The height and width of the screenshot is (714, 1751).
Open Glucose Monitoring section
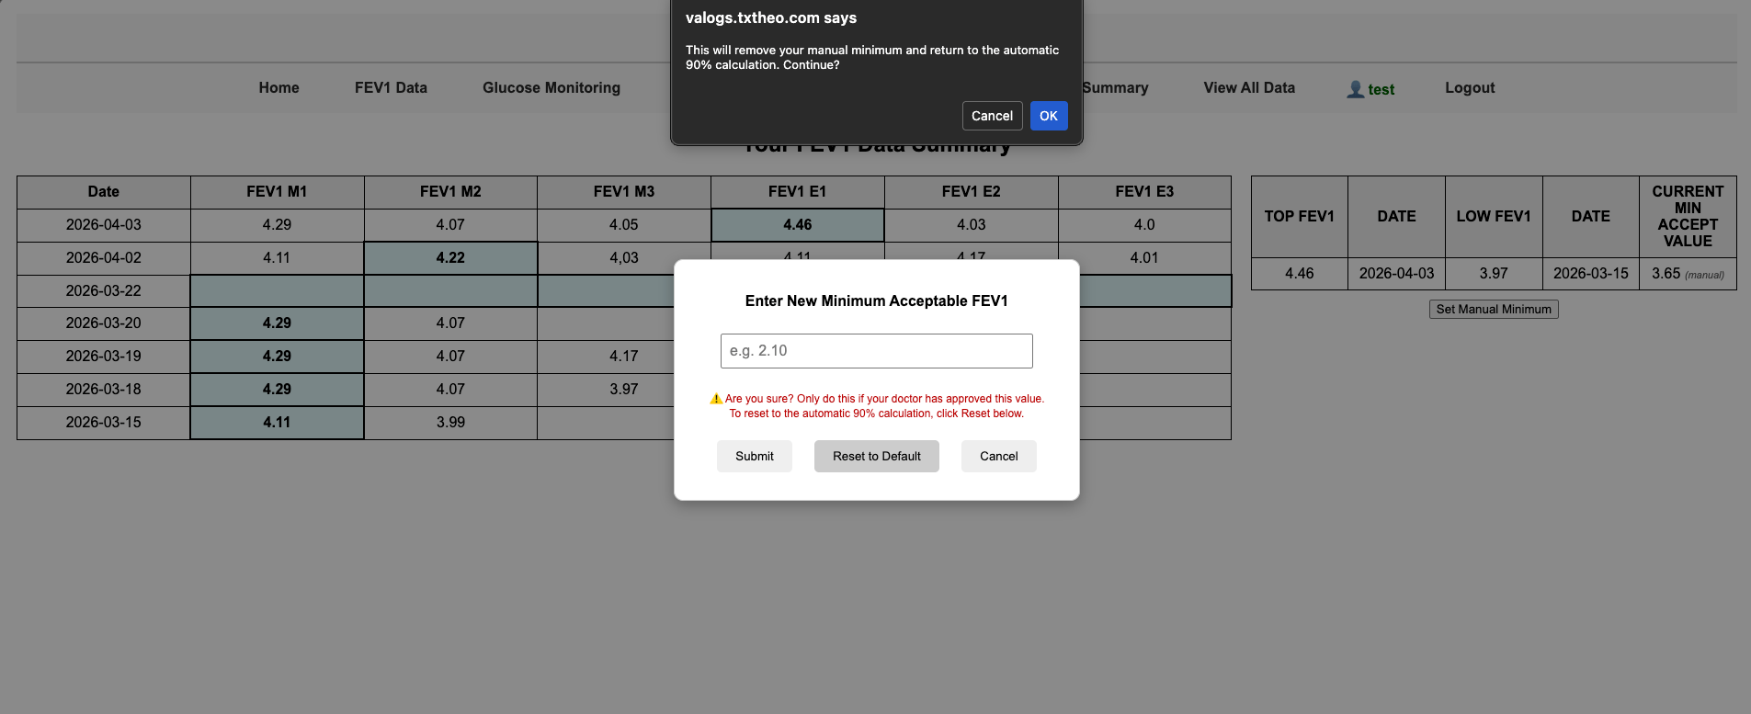click(x=551, y=88)
